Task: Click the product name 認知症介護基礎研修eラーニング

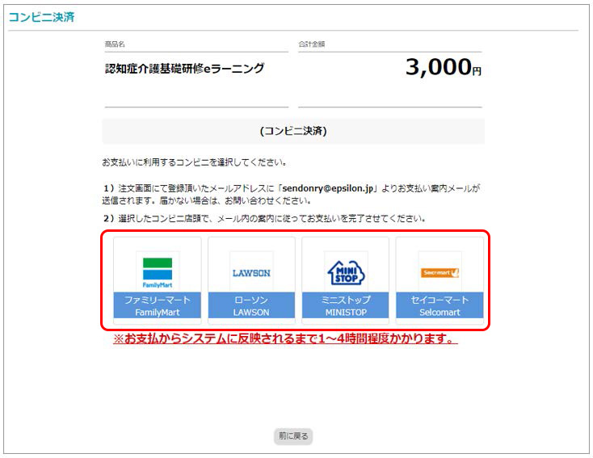Action: coord(185,69)
